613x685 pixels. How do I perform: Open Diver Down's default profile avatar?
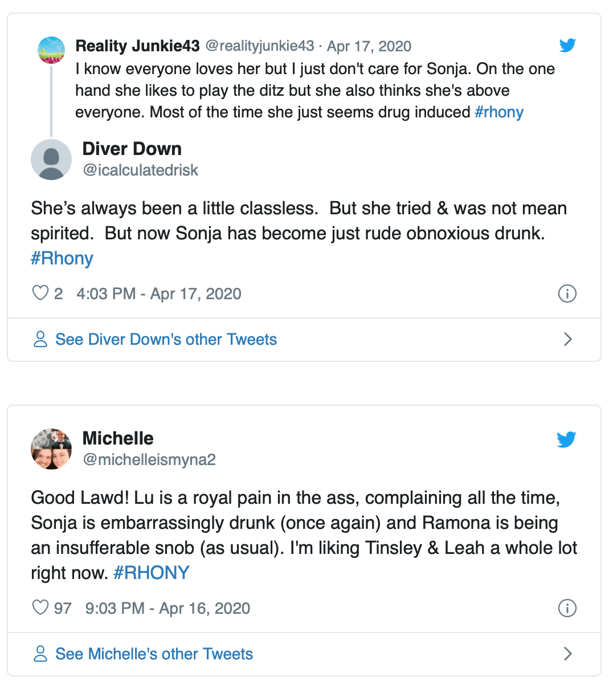coord(51,160)
